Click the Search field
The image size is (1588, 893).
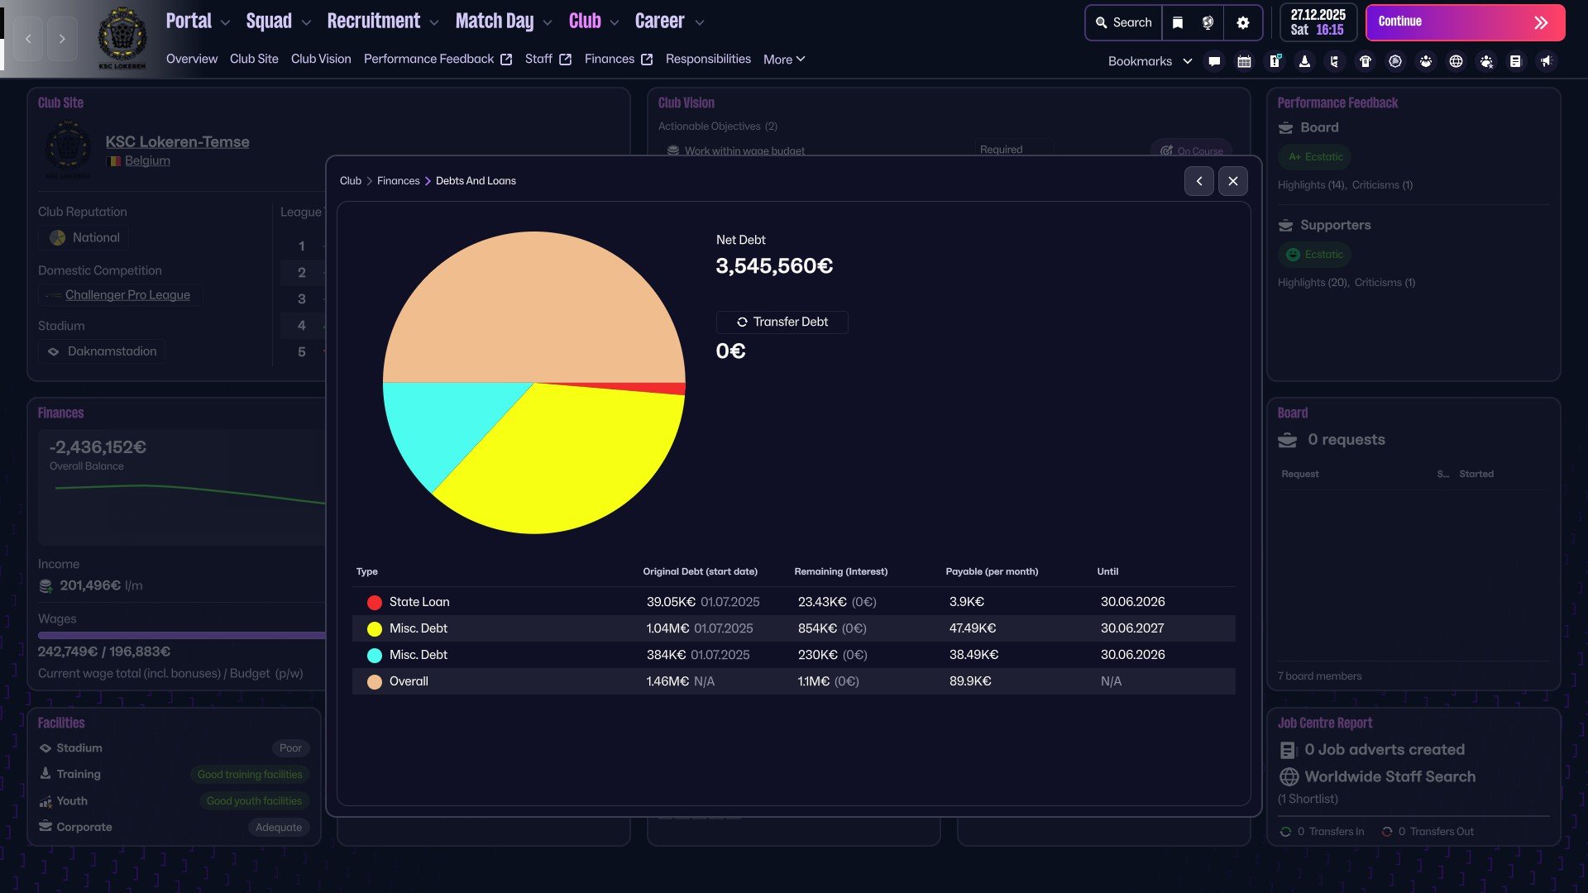click(1123, 23)
